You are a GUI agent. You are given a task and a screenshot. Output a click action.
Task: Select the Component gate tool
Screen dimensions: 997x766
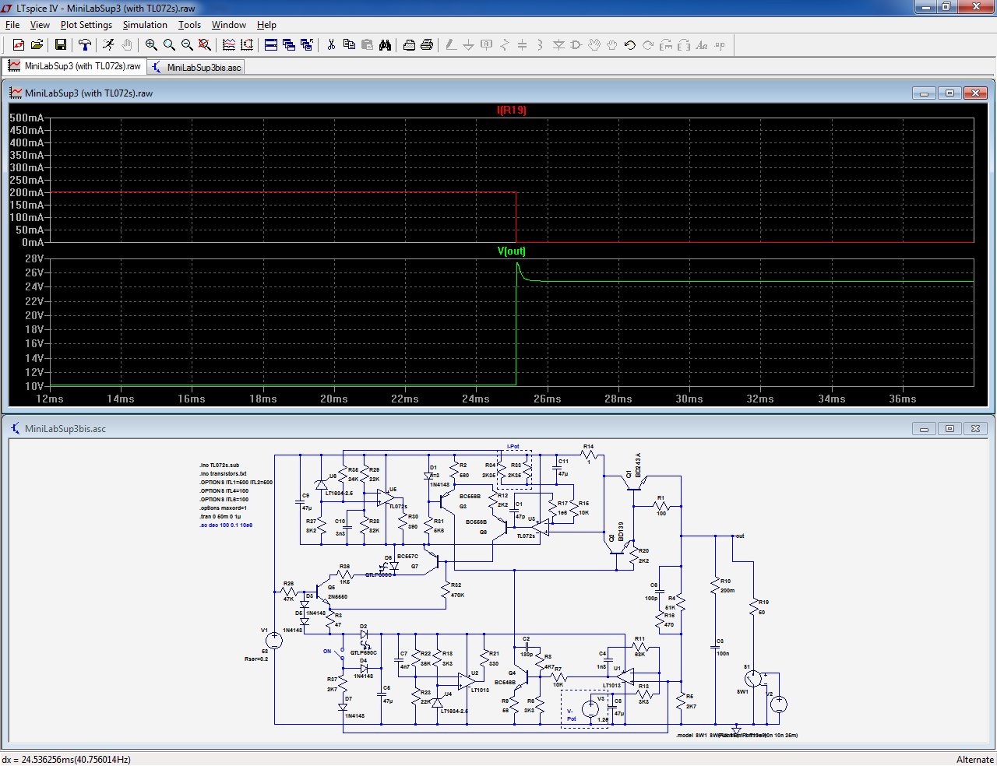[576, 45]
